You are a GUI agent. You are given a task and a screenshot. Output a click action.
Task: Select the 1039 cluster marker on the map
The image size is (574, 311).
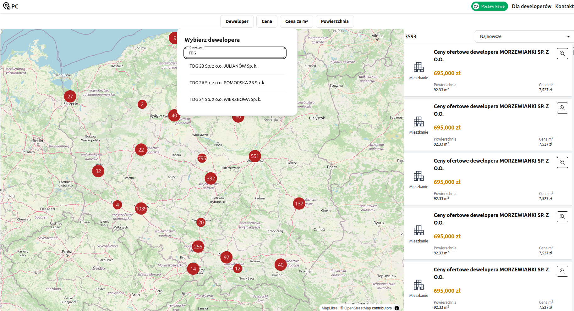(141, 208)
